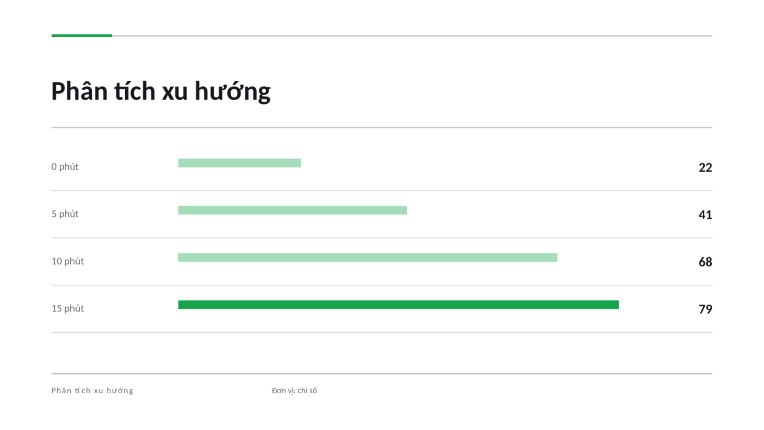
Task: Click the light green bar for 5 phút
Action: click(293, 210)
